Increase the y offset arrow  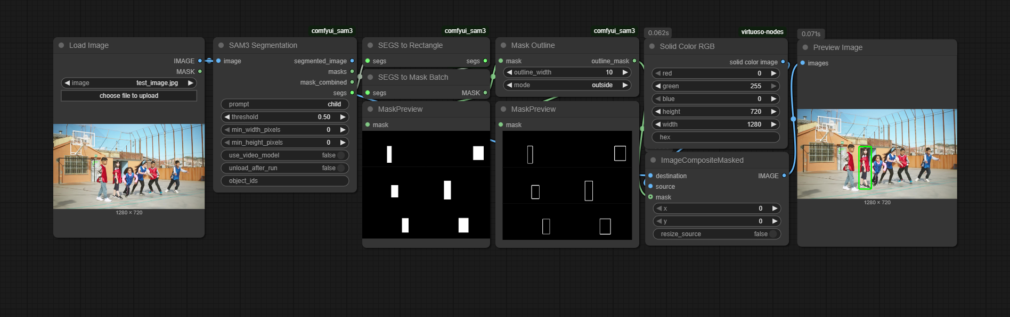click(775, 221)
